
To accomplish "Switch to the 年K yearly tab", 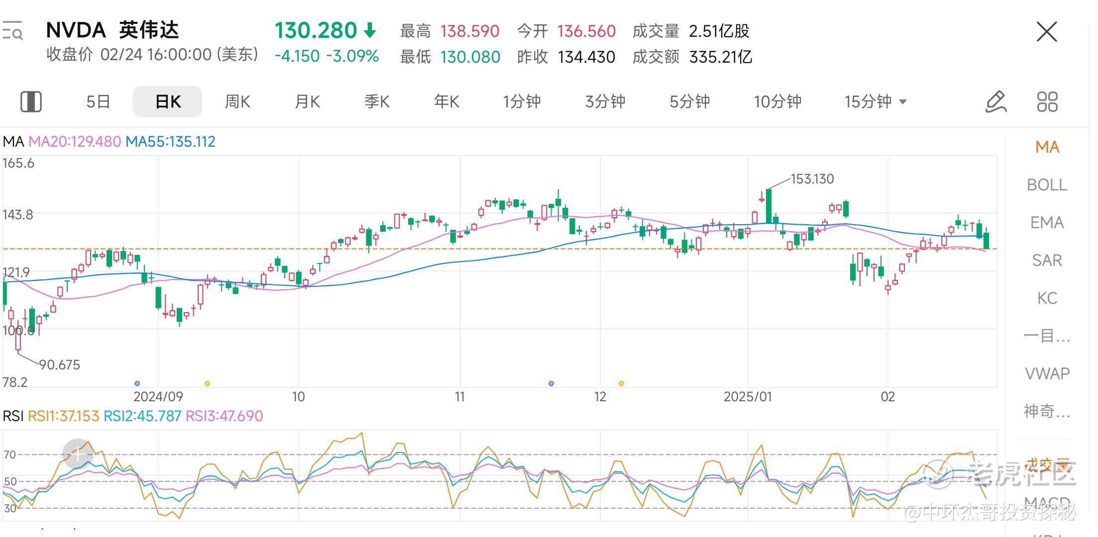I will pyautogui.click(x=446, y=101).
